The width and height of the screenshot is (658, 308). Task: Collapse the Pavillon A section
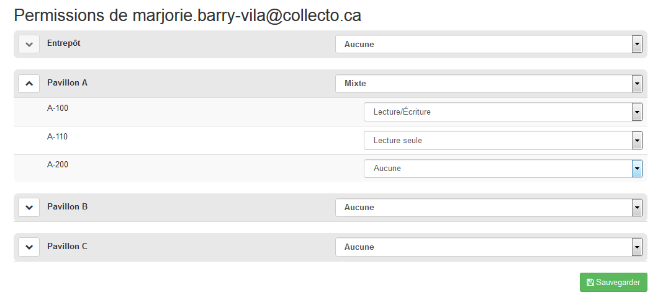point(29,83)
